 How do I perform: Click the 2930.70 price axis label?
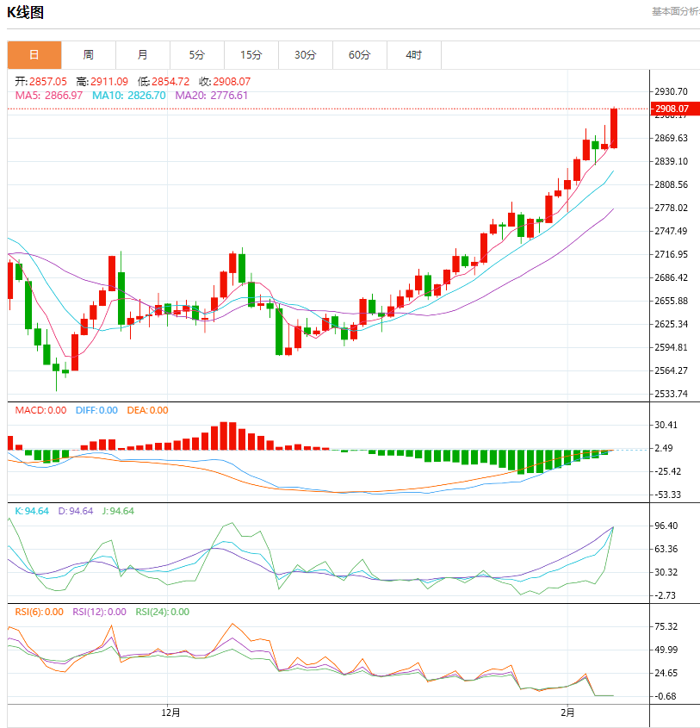pos(671,91)
